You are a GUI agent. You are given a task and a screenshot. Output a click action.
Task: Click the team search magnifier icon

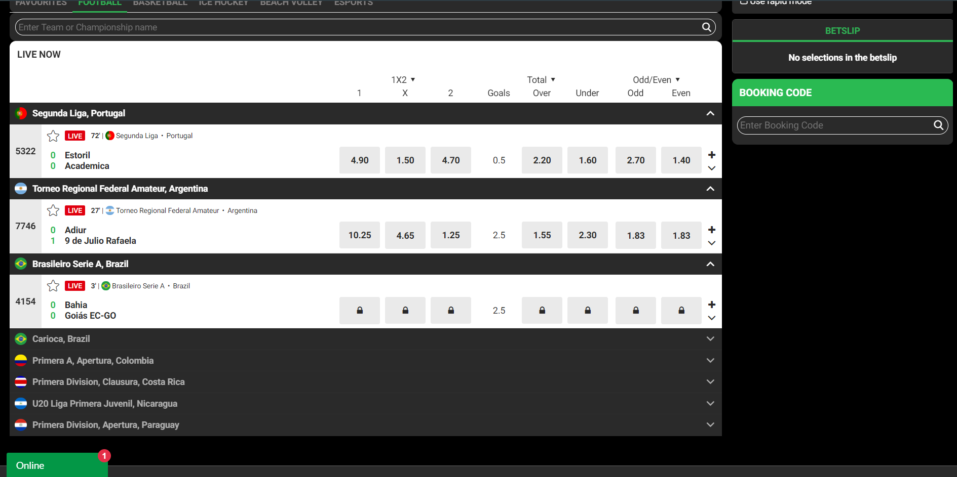click(706, 27)
